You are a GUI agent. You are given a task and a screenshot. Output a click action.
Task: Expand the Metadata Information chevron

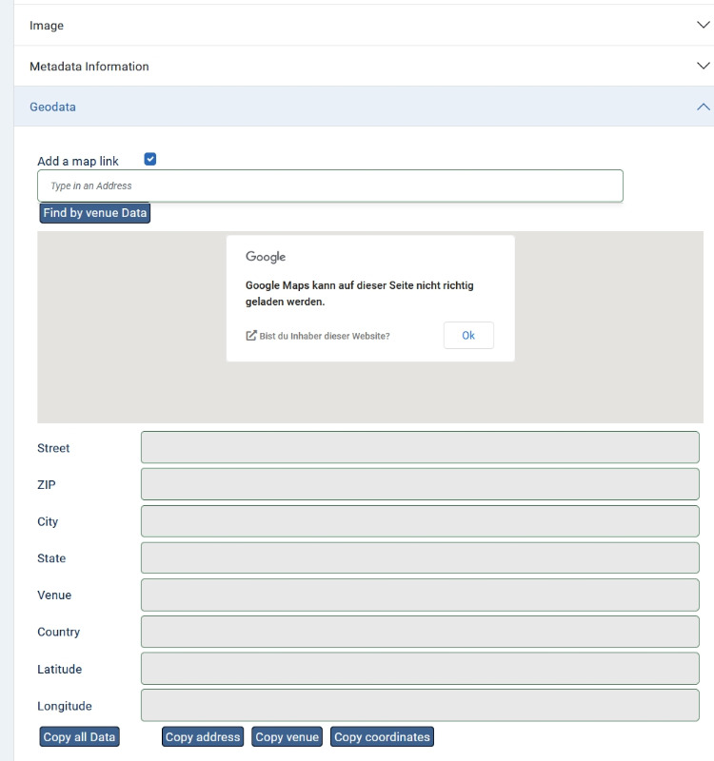coord(703,66)
